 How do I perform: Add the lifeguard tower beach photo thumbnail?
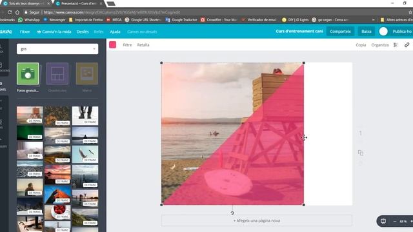point(30,115)
